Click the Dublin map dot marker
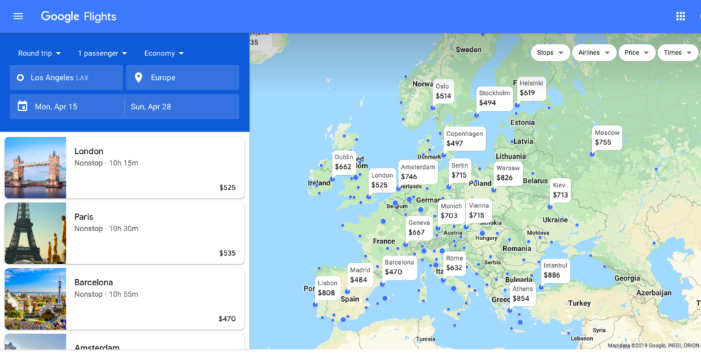This screenshot has height=353, width=701. pyautogui.click(x=332, y=179)
